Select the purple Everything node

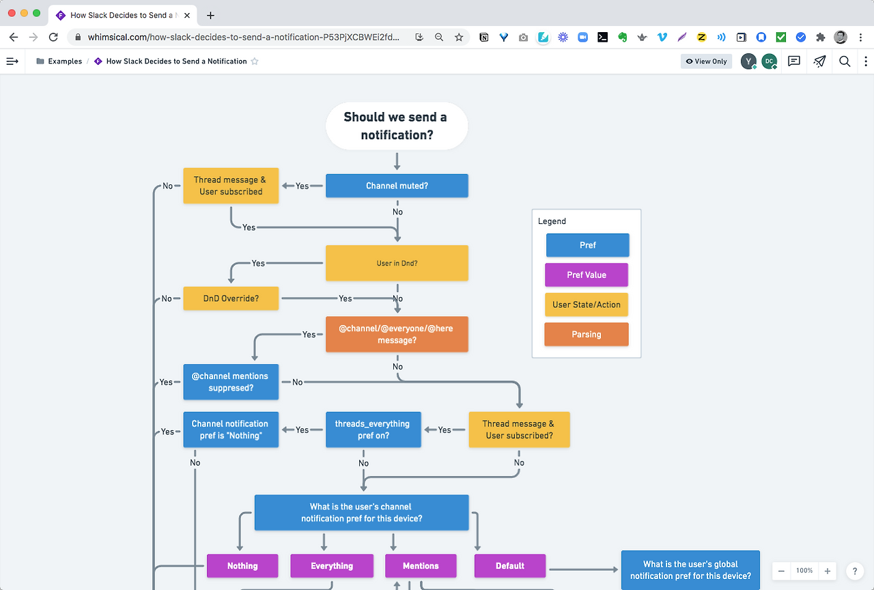[x=332, y=566]
